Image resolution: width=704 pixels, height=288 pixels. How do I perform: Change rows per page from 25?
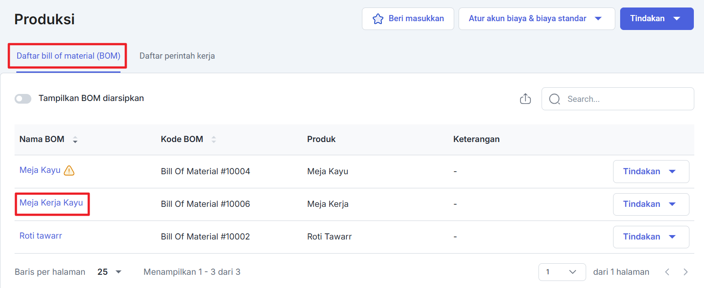click(x=109, y=272)
